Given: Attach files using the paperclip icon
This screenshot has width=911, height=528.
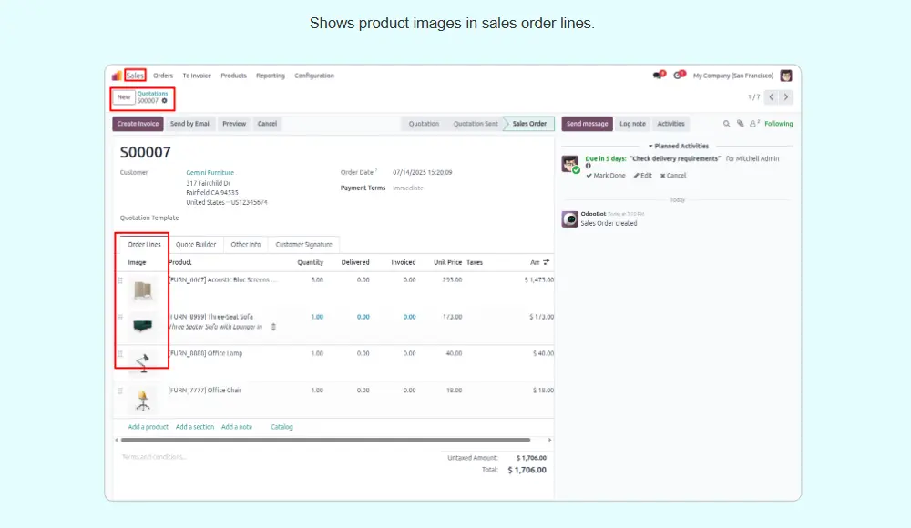Looking at the screenshot, I should click(740, 124).
